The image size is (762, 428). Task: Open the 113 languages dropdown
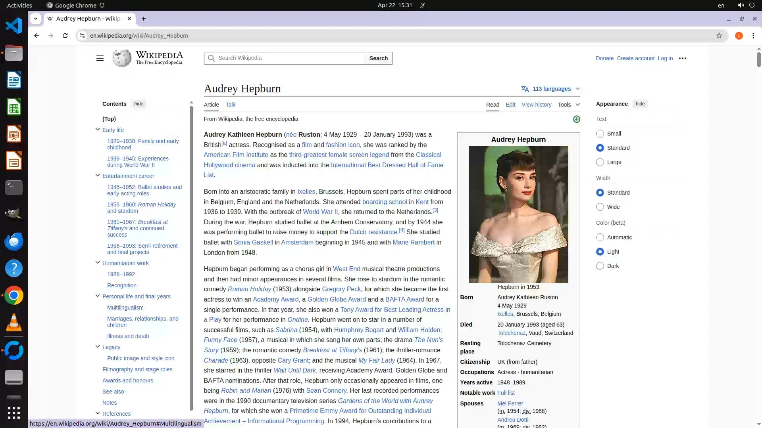(x=551, y=89)
